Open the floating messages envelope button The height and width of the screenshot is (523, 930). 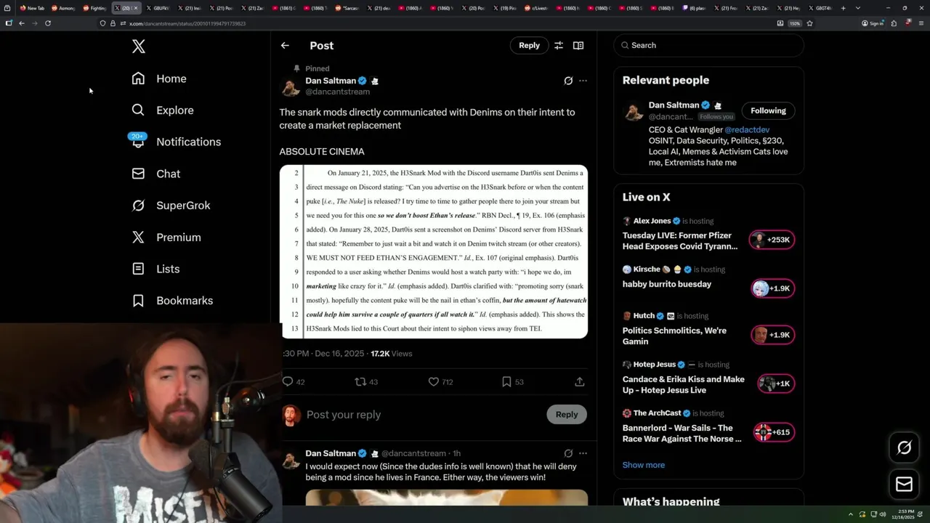(904, 485)
